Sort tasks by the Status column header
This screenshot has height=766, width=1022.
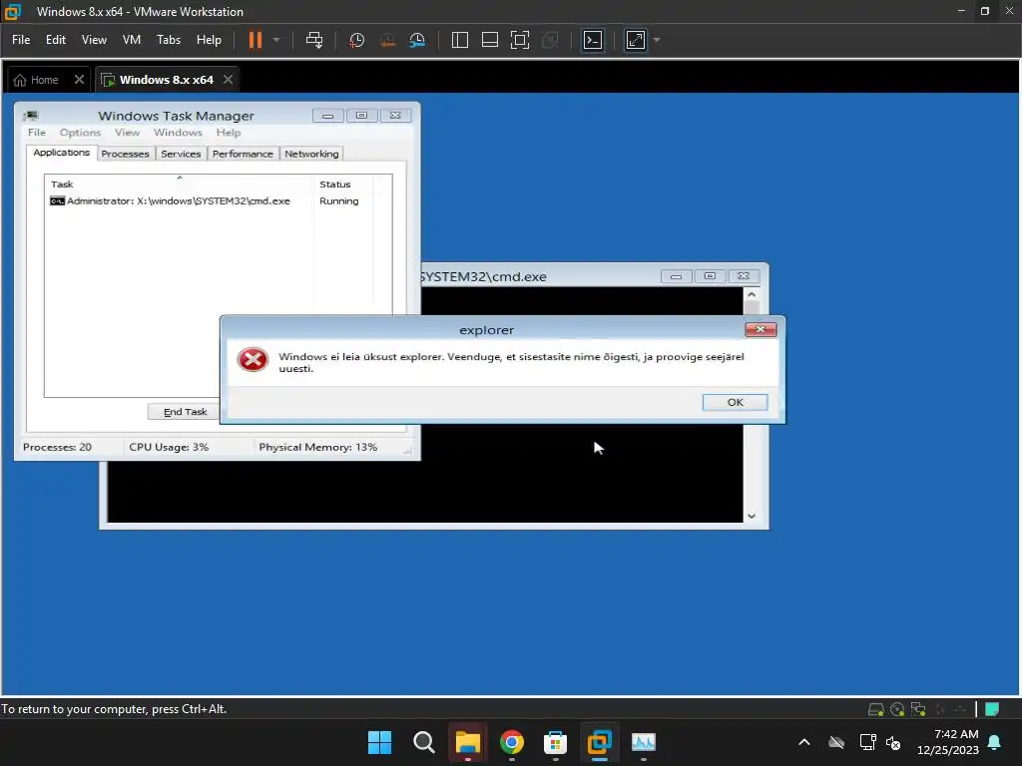(x=343, y=184)
